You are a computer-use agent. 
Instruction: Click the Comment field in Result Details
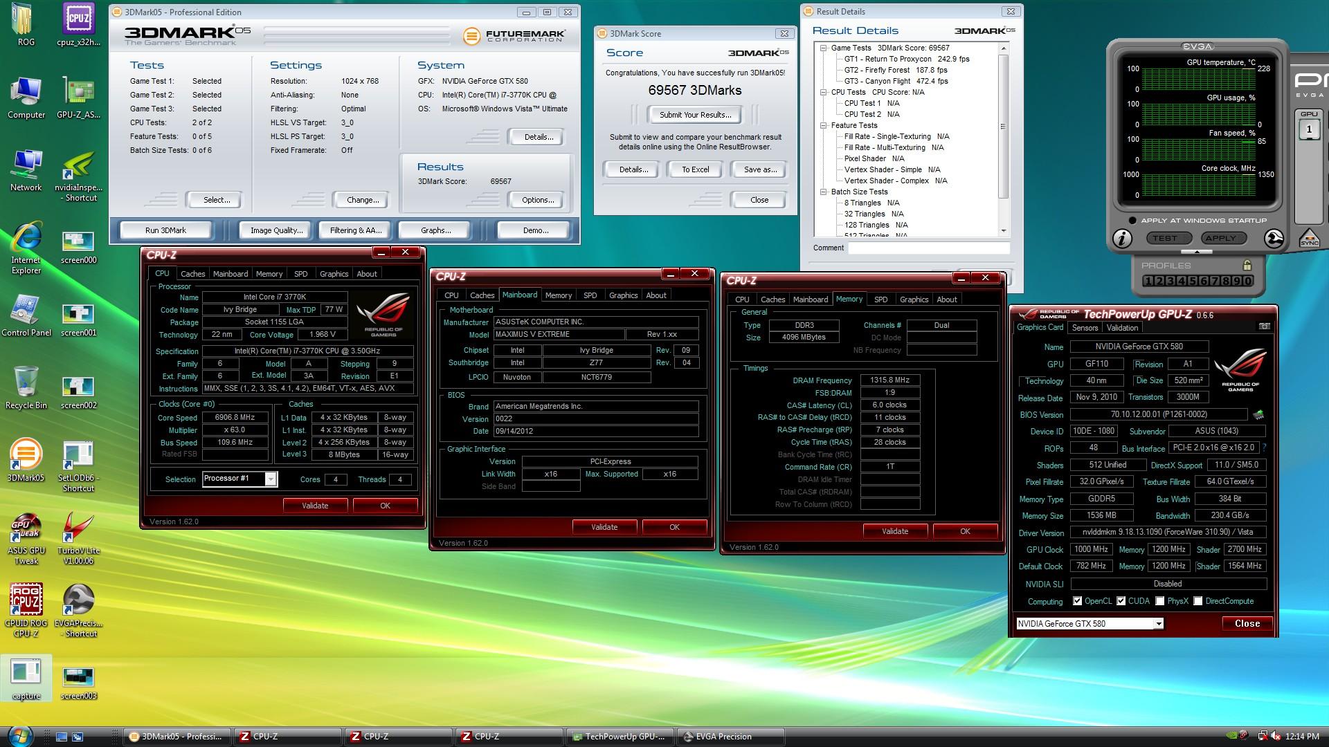(x=929, y=248)
